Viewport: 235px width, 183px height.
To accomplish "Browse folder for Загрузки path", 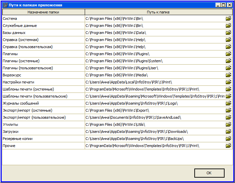I will click(x=229, y=132).
